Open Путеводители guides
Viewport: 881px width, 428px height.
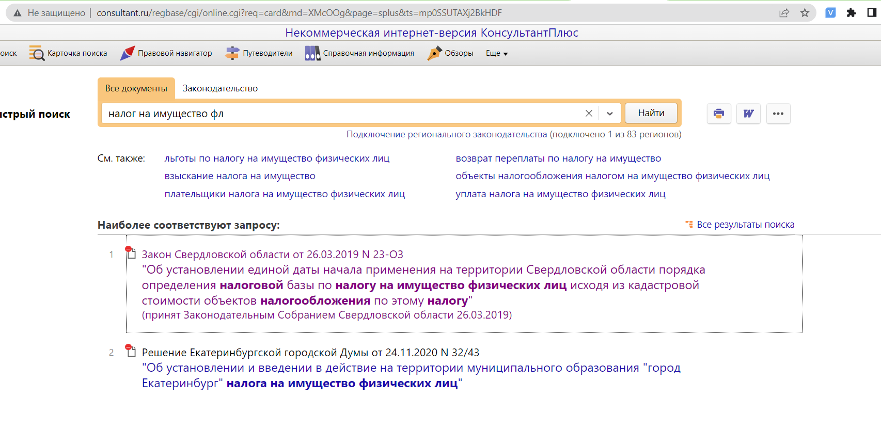(x=259, y=53)
